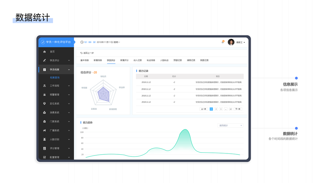Go to previous page with 上一页
This screenshot has width=325, height=183.
point(203,109)
